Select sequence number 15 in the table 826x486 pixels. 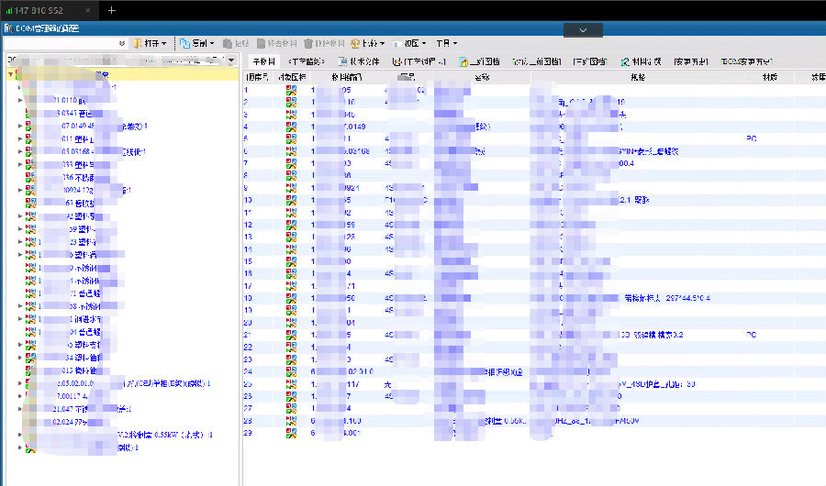248,261
